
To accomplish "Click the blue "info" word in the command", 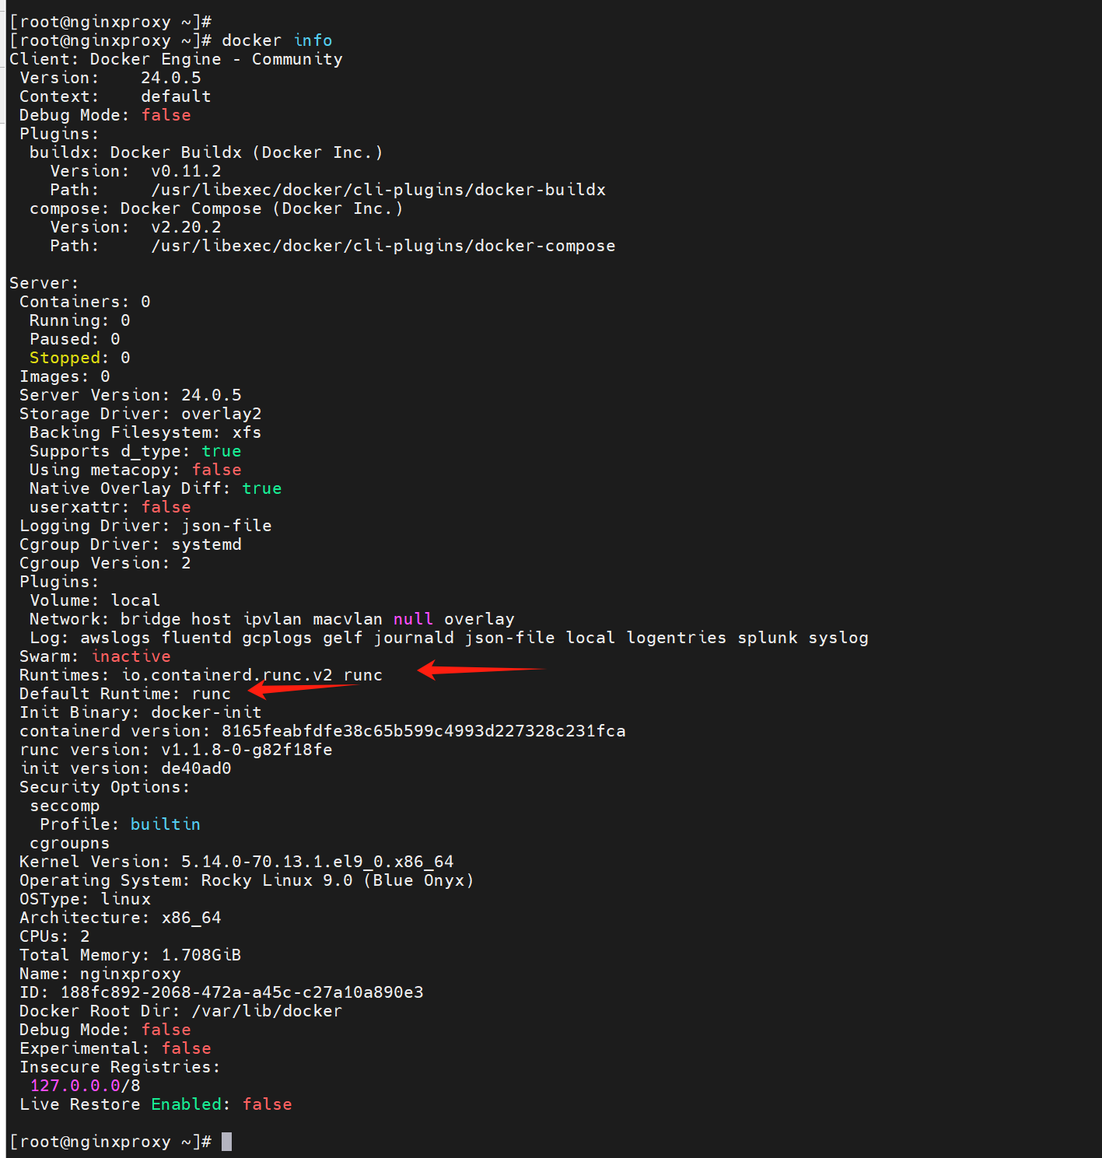I will 313,40.
